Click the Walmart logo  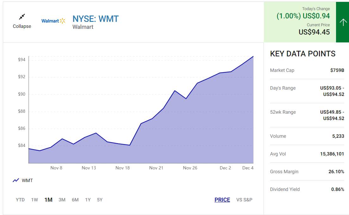click(53, 21)
